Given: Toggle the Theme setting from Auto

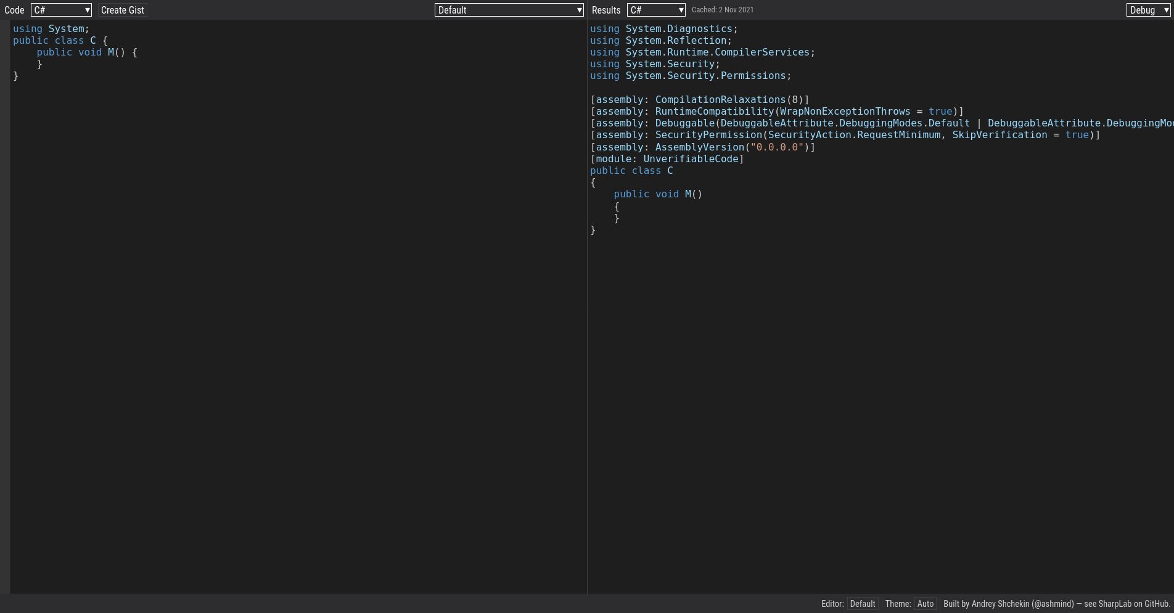Looking at the screenshot, I should [926, 604].
